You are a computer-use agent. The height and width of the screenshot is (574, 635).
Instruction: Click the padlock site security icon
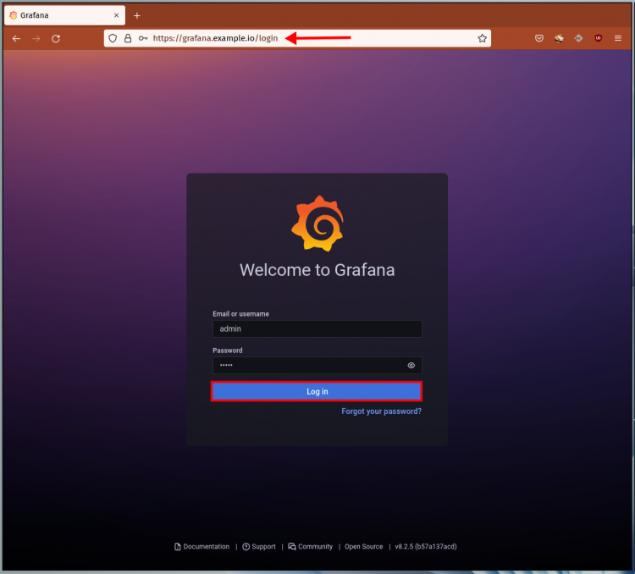click(128, 38)
